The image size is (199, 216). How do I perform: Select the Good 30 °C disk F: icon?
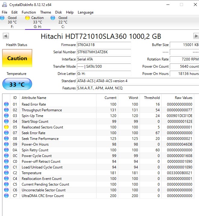(x=2, y=18)
